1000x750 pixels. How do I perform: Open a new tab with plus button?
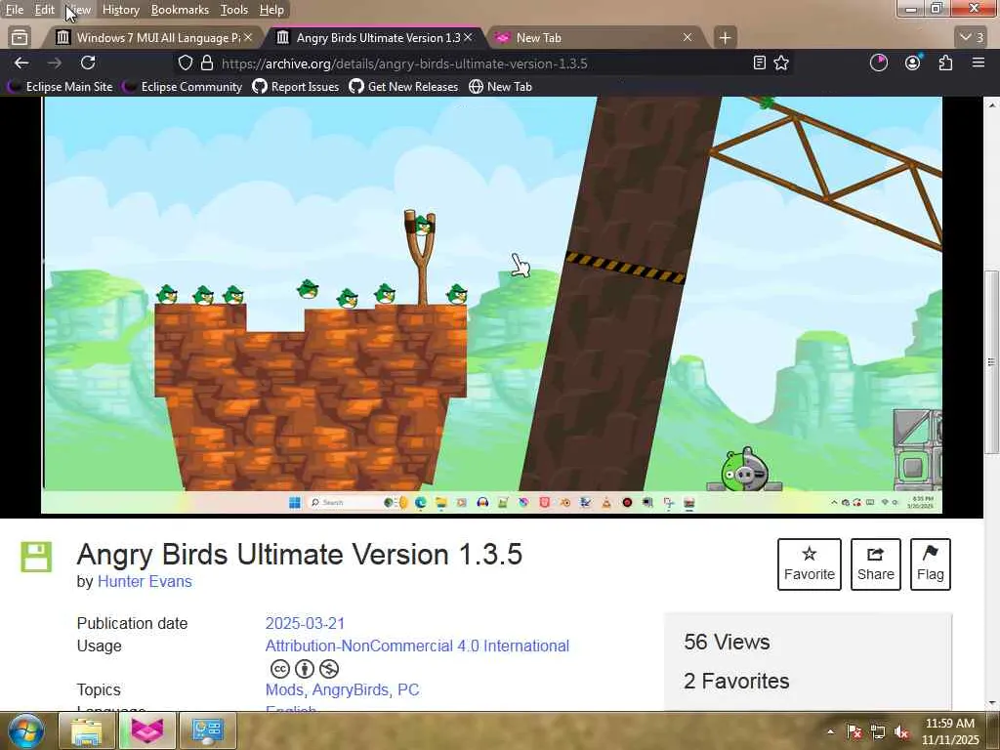[725, 38]
